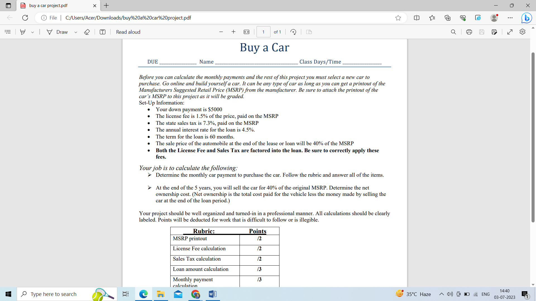The width and height of the screenshot is (536, 301).
Task: Print the PDF document
Action: [469, 32]
